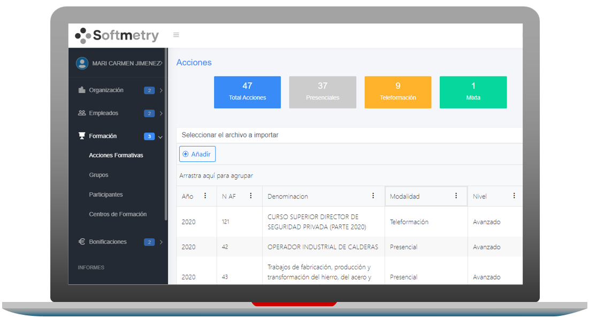Click the Acciones page title
The image size is (589, 318).
(194, 63)
